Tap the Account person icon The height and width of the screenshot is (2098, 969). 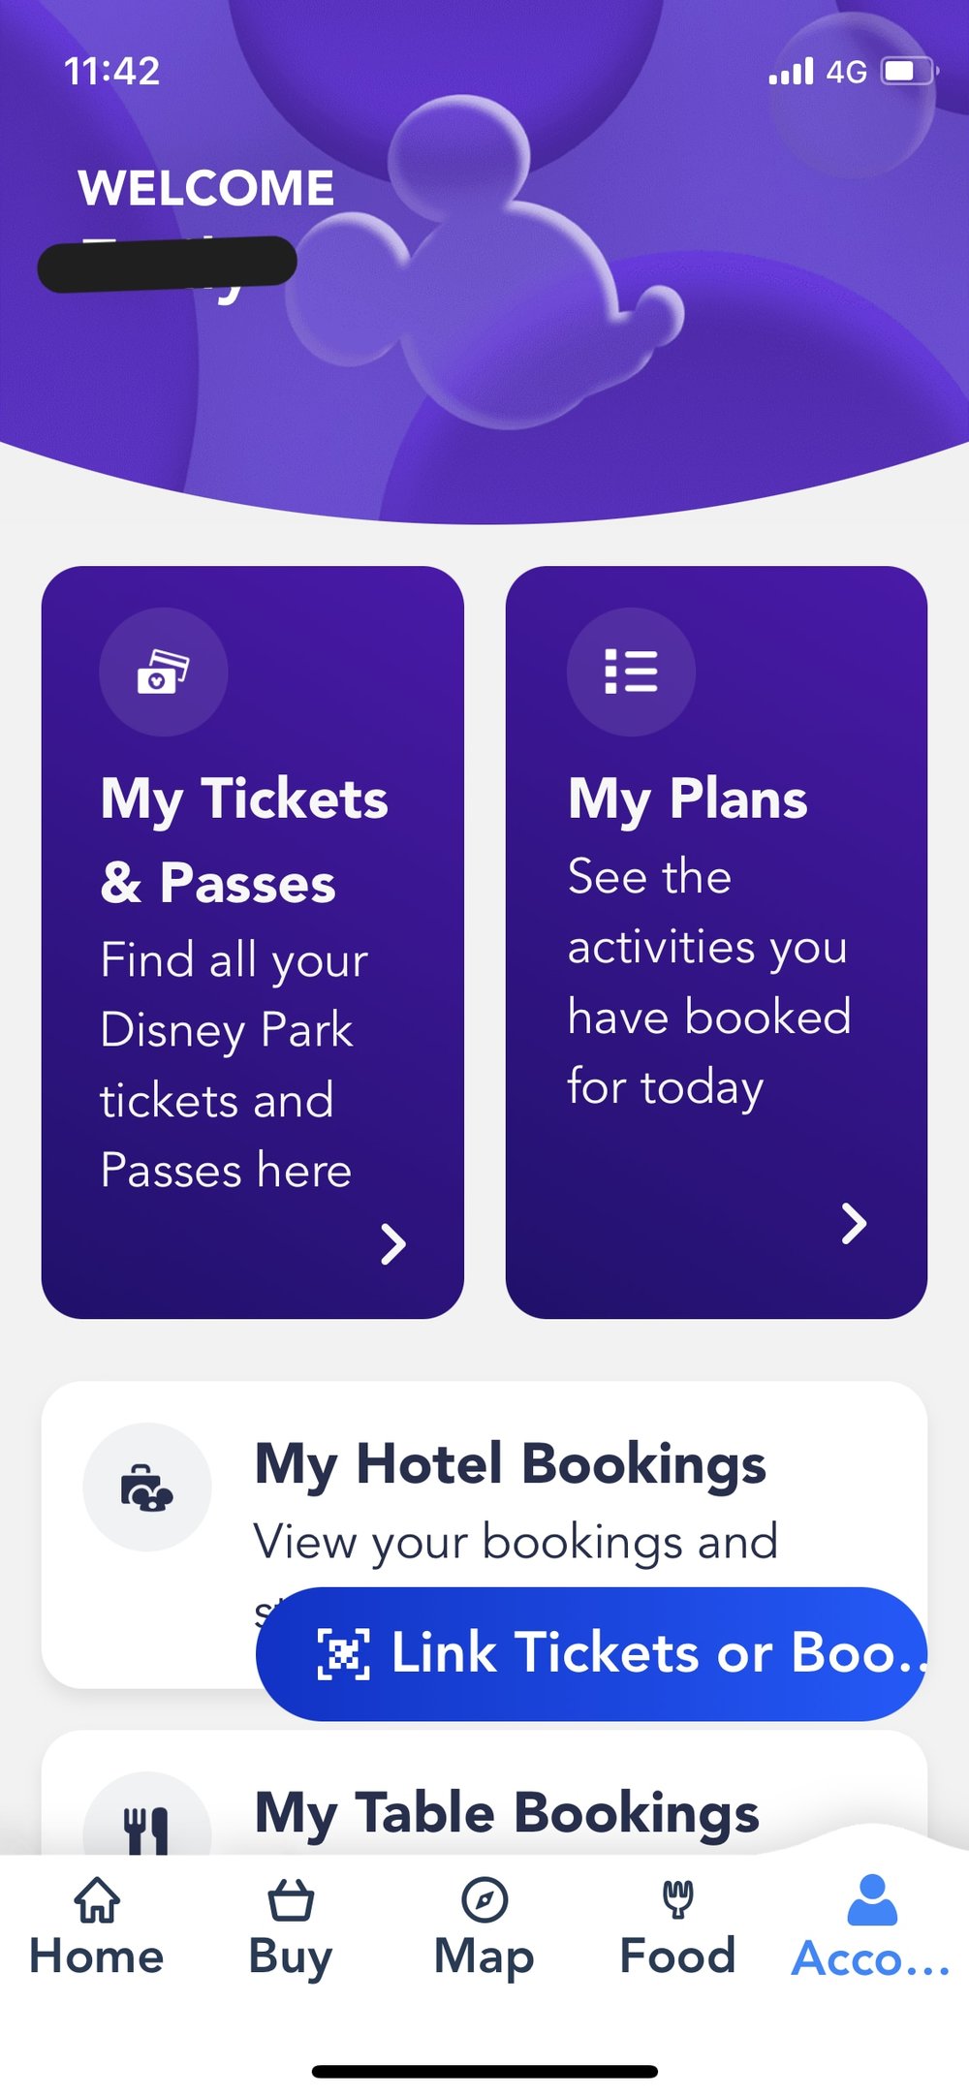pos(871,1898)
